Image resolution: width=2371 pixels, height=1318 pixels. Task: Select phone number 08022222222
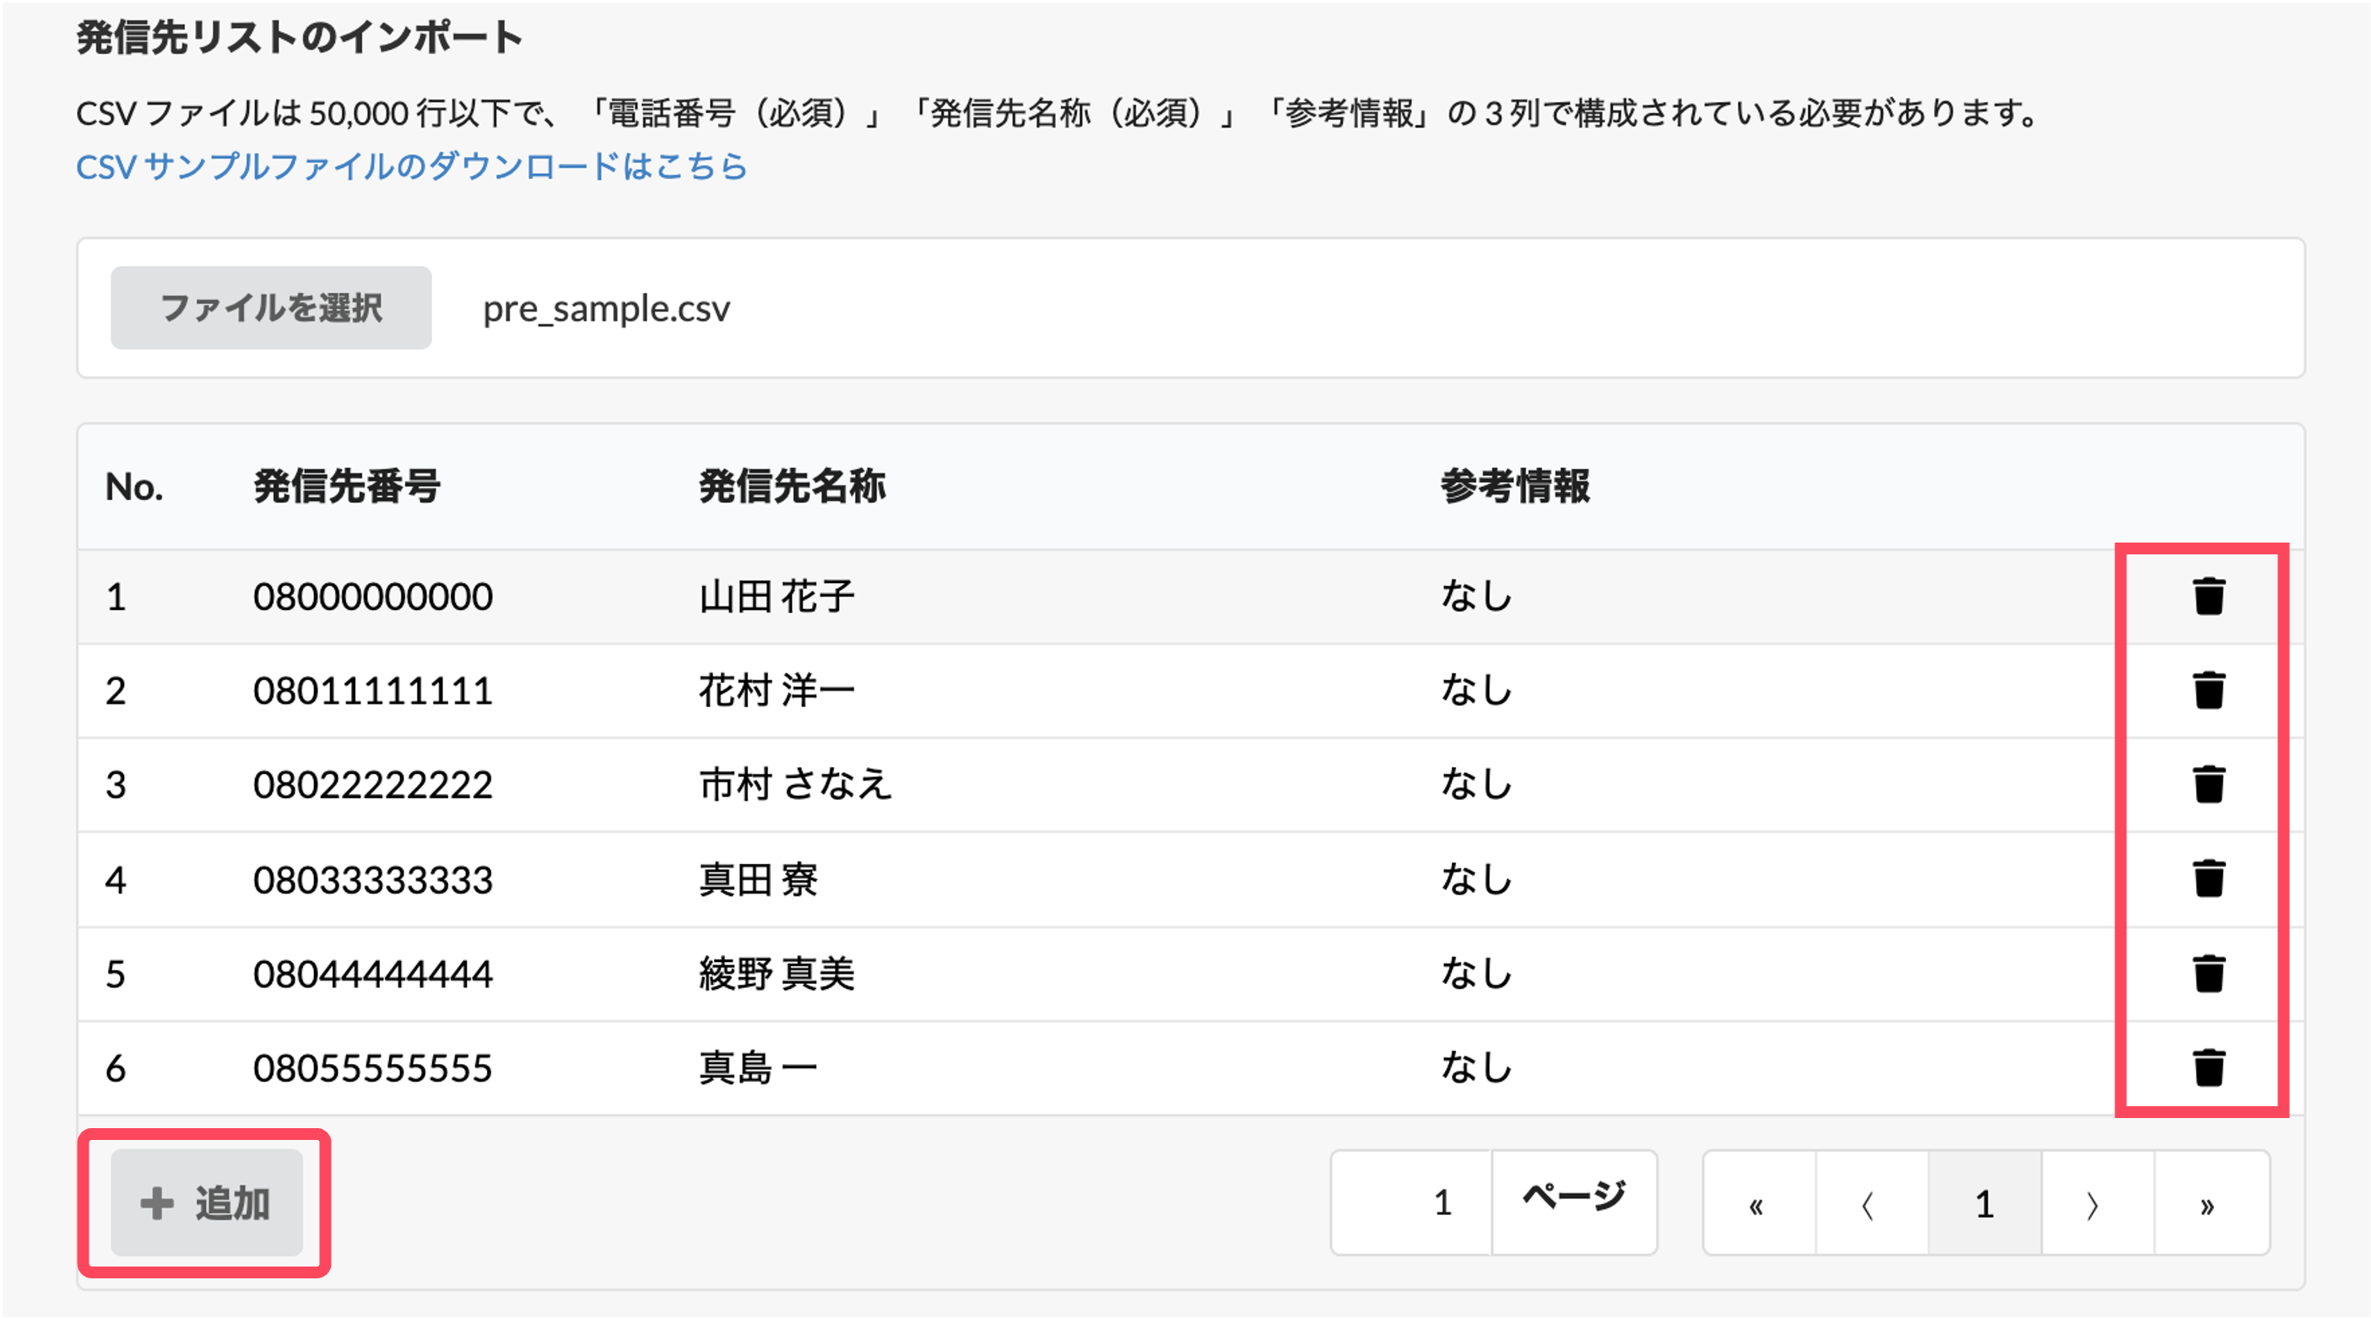click(x=373, y=784)
